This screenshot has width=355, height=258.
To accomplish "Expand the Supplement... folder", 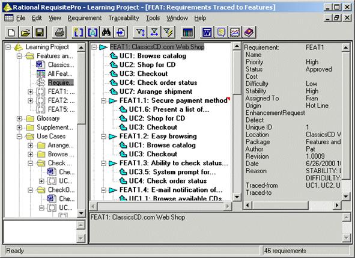I will 19,127.
